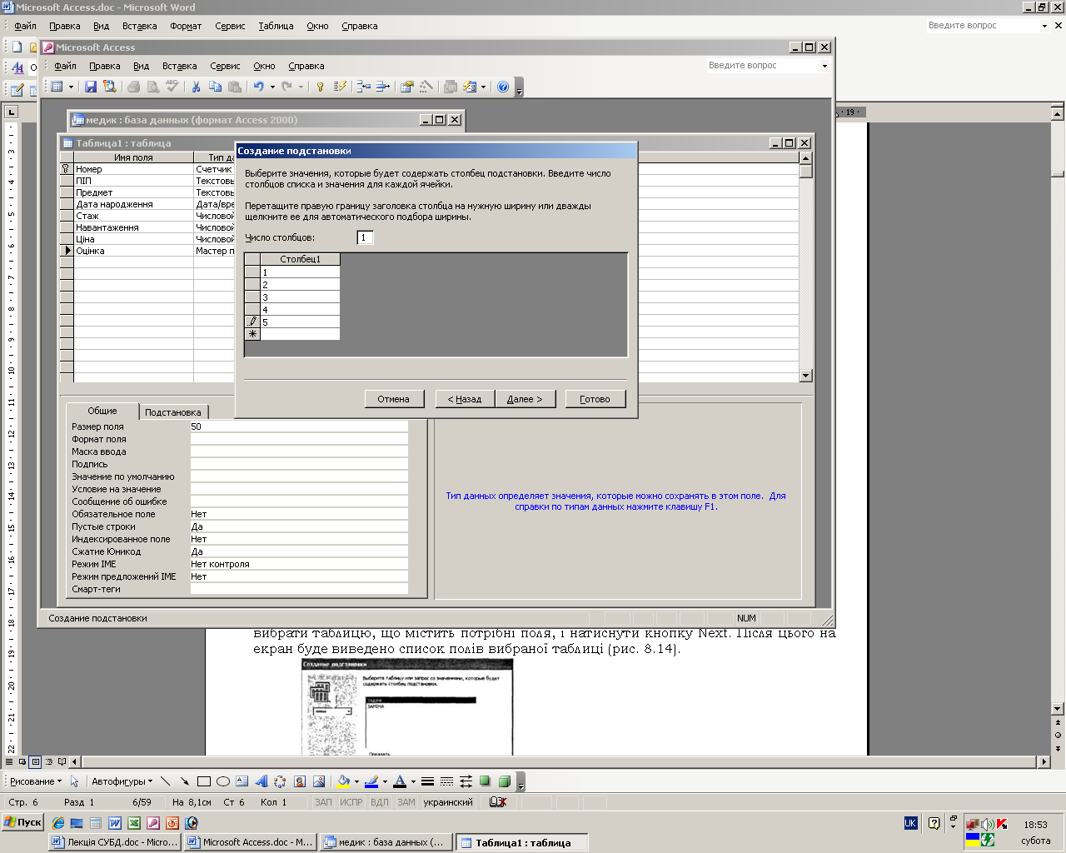Open the table View icon in Access toolbar
The height and width of the screenshot is (853, 1066).
pos(57,87)
